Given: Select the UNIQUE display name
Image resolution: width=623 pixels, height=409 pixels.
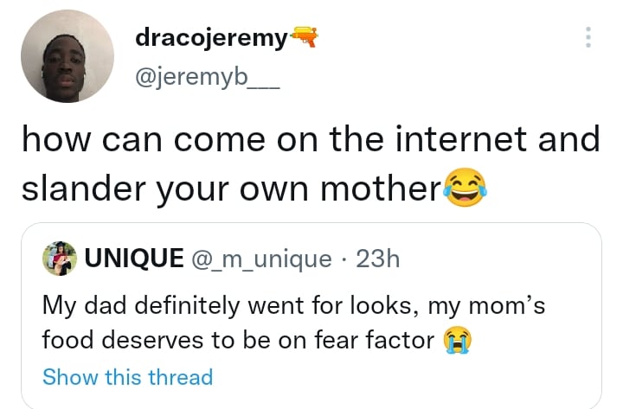Looking at the screenshot, I should (x=134, y=258).
